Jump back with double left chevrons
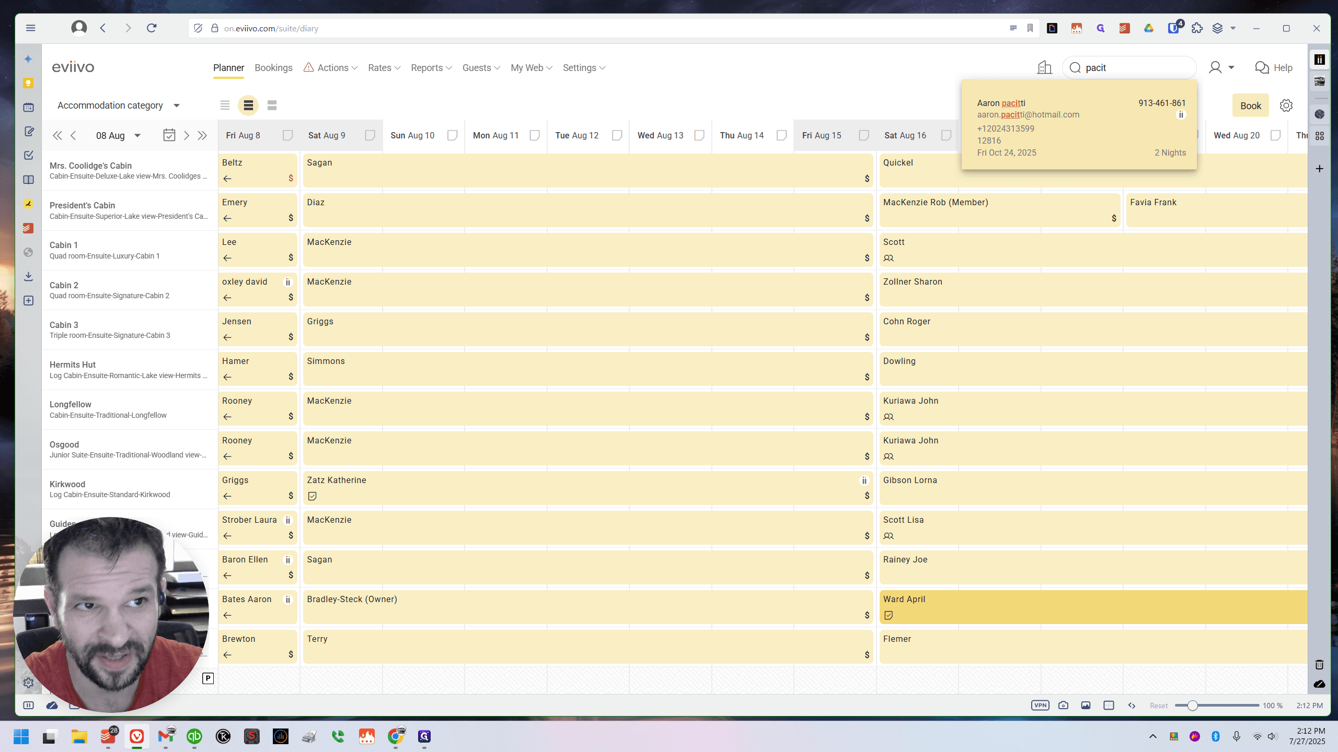Image resolution: width=1338 pixels, height=752 pixels. click(x=57, y=136)
